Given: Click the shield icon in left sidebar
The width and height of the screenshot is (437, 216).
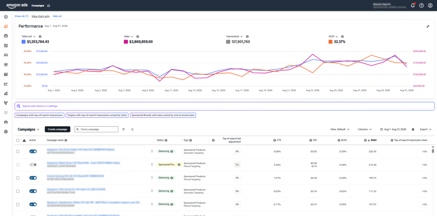Looking at the screenshot, I should click(x=6, y=64).
